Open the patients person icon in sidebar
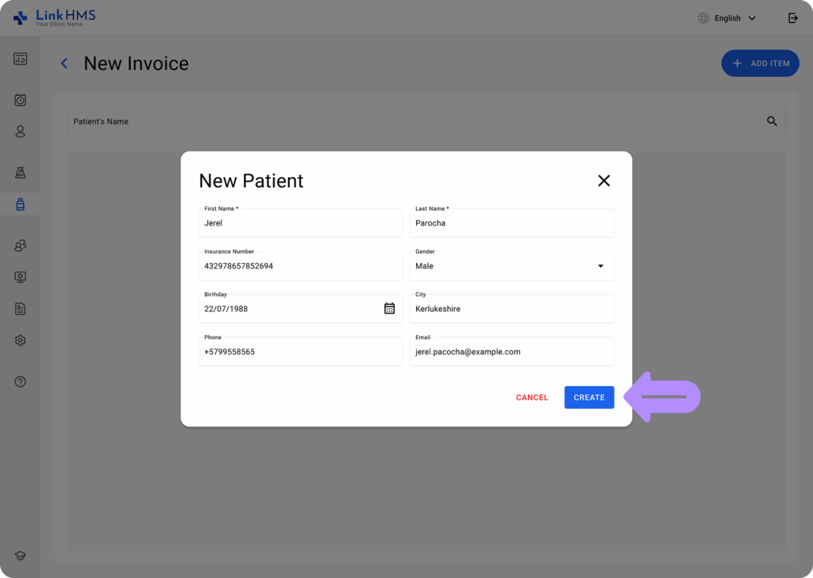The height and width of the screenshot is (578, 813). [x=20, y=132]
